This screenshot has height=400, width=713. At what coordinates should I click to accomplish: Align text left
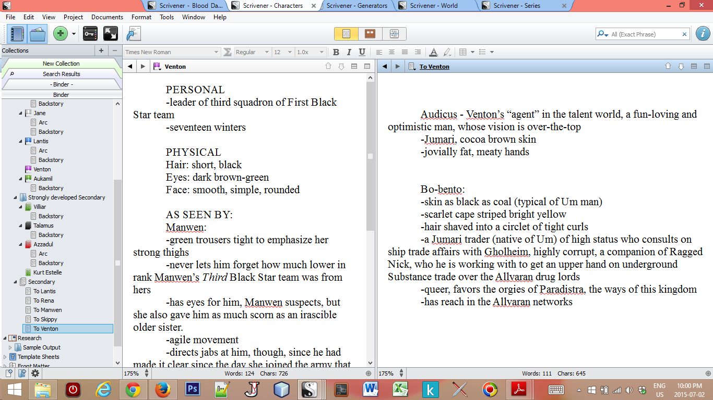pos(379,52)
